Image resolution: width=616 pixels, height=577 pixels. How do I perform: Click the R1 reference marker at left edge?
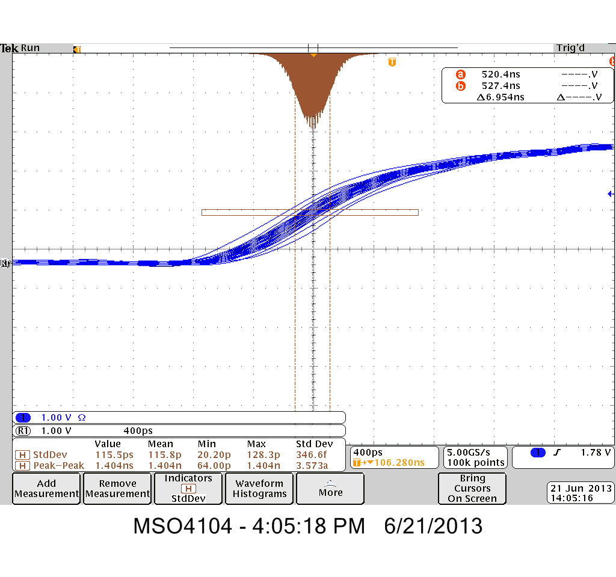pyautogui.click(x=5, y=263)
